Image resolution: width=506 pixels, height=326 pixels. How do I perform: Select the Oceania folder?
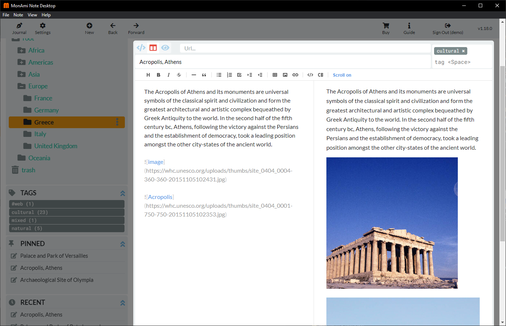[x=39, y=158]
